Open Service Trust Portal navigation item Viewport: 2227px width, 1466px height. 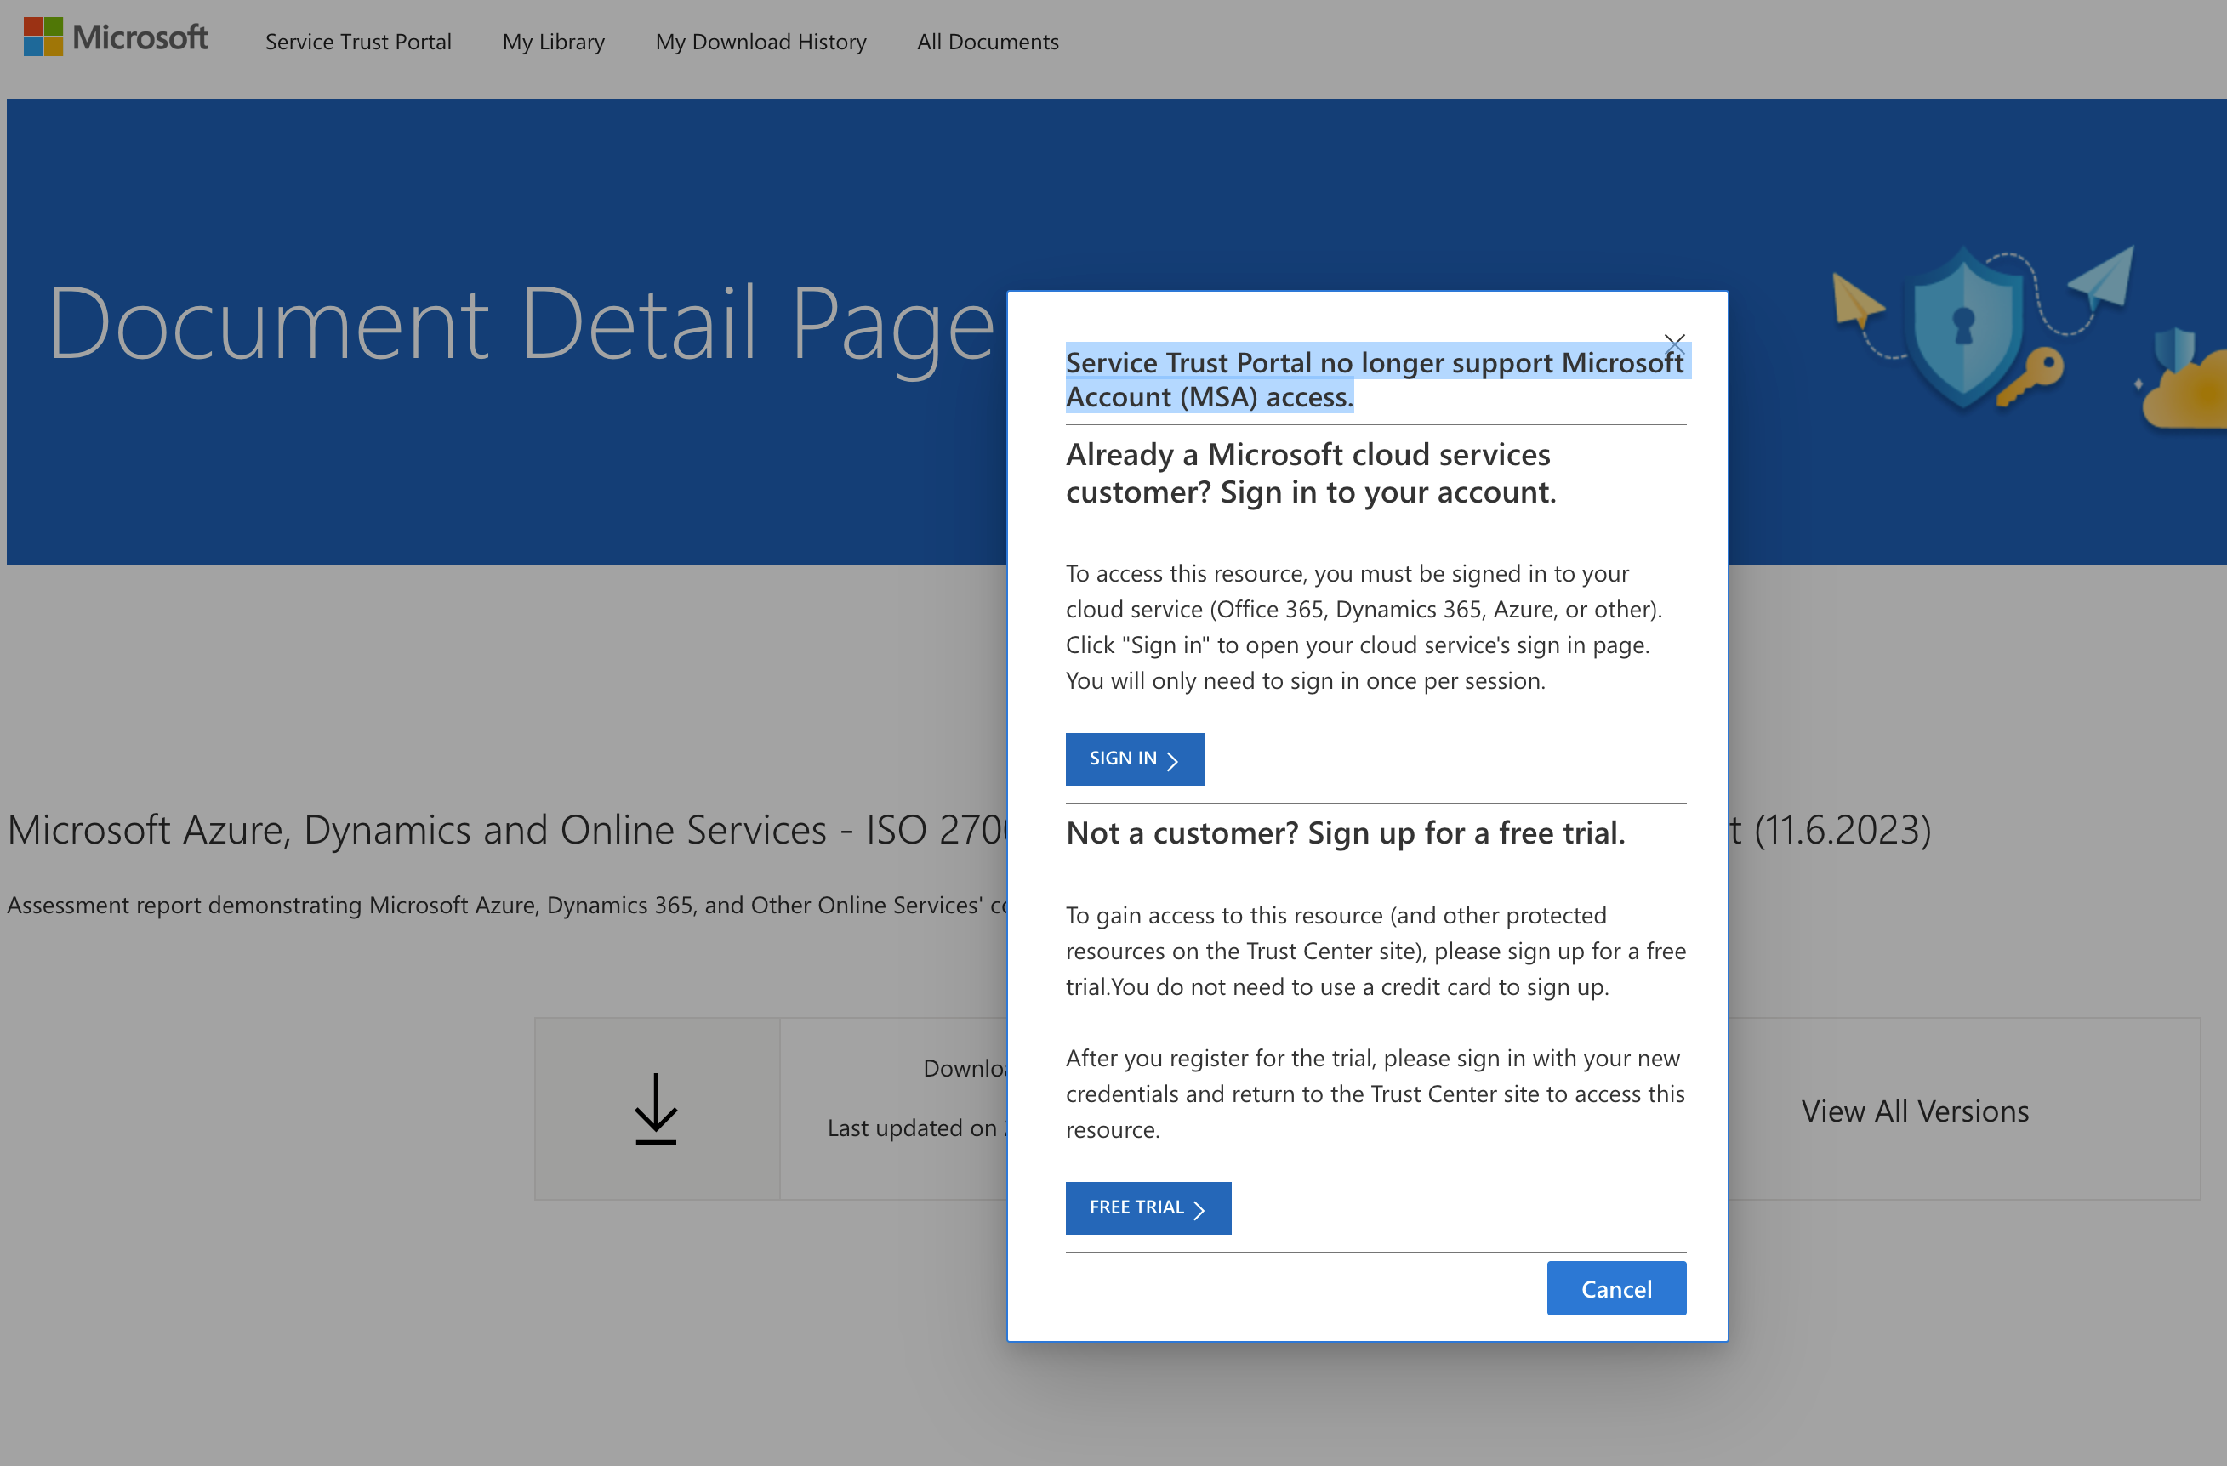[x=358, y=41]
